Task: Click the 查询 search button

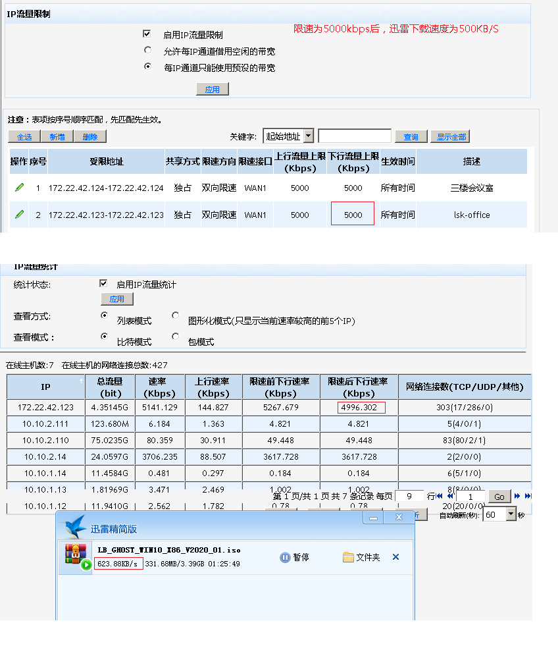Action: point(411,136)
